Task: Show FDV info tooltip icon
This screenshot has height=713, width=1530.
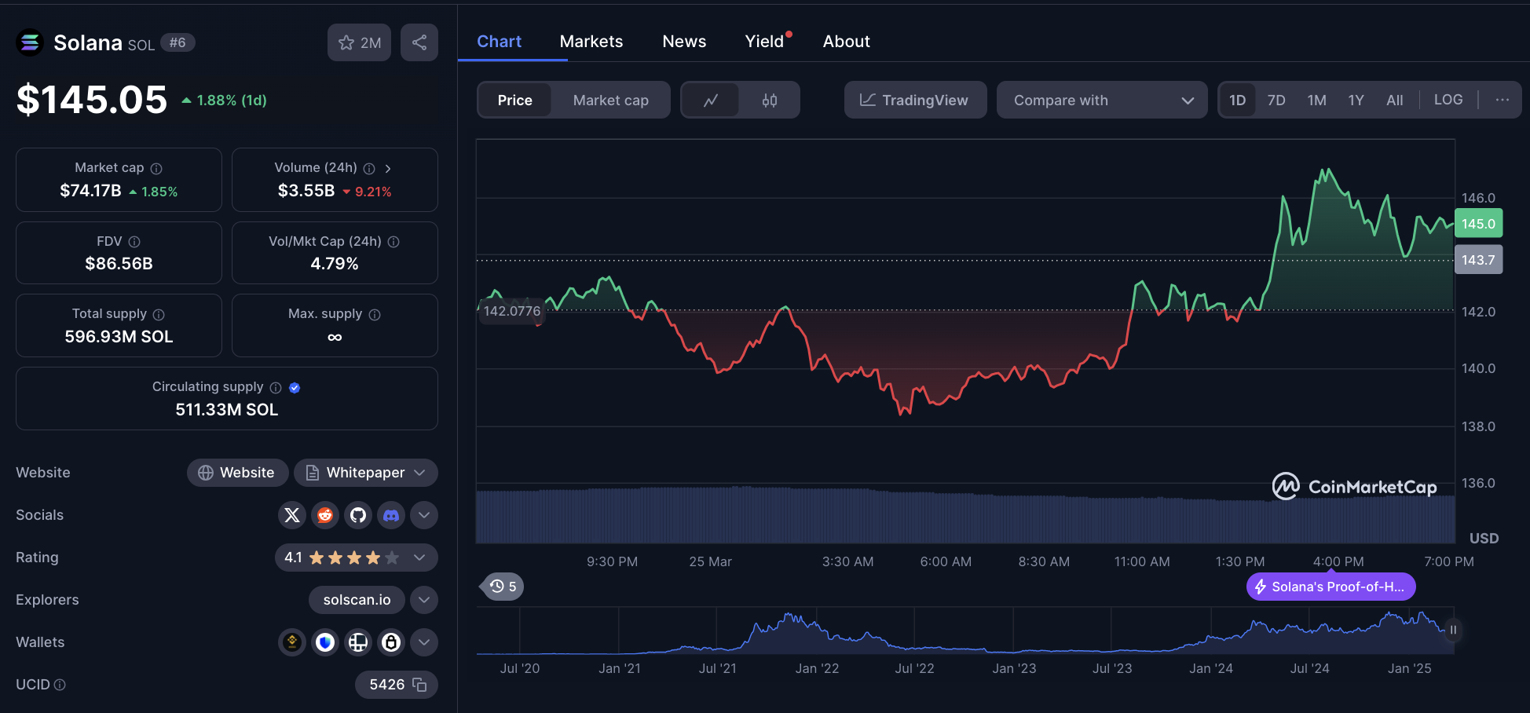Action: point(134,242)
